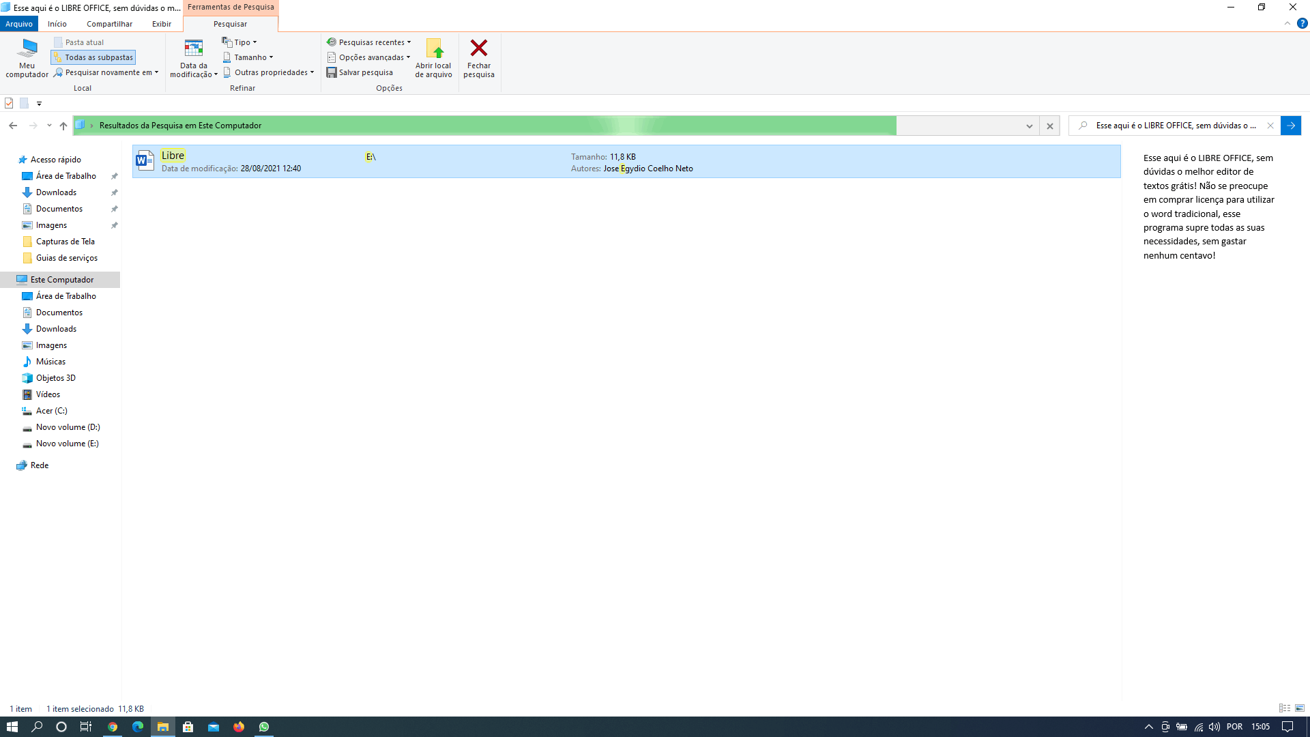This screenshot has width=1310, height=737.
Task: Expand the Tipo filter dropdown
Action: (239, 42)
